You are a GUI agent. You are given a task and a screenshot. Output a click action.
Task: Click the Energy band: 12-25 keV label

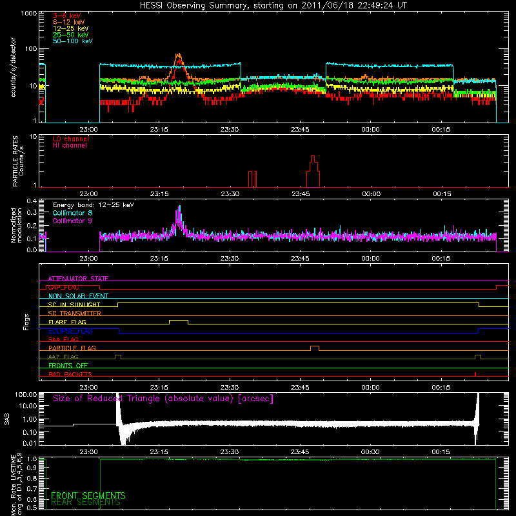(x=94, y=205)
